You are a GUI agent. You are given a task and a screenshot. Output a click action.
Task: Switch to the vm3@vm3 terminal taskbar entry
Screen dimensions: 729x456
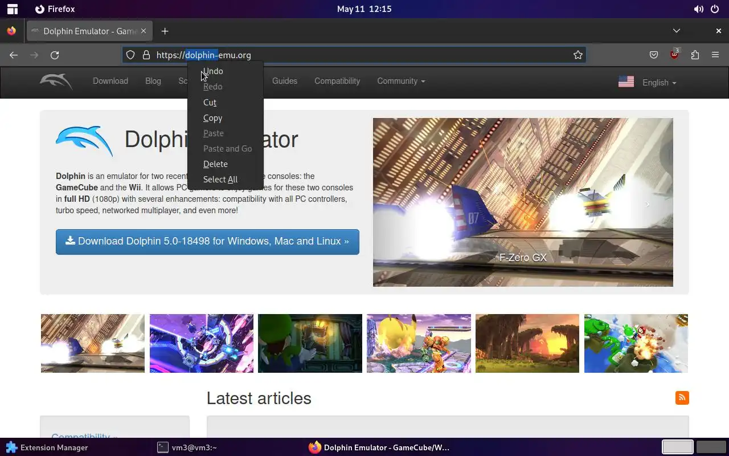coord(187,447)
